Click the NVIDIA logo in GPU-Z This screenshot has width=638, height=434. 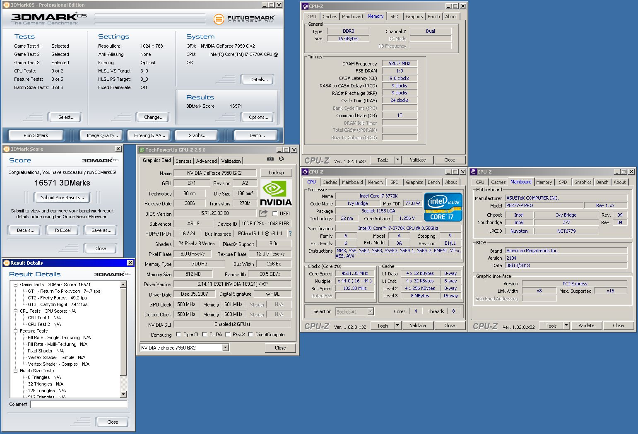pos(276,193)
